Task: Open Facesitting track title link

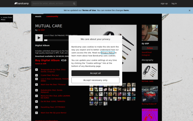Action: point(53,107)
